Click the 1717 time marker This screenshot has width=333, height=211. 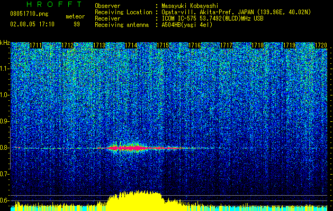click(227, 45)
